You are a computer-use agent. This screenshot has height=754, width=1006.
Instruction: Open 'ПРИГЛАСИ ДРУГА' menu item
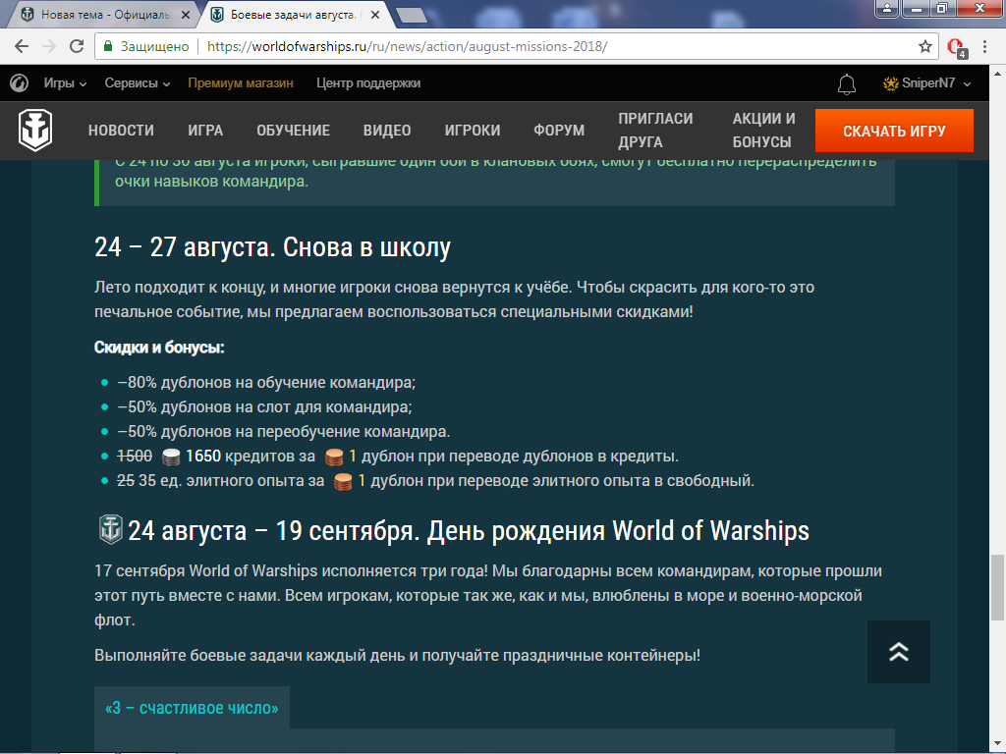point(655,131)
